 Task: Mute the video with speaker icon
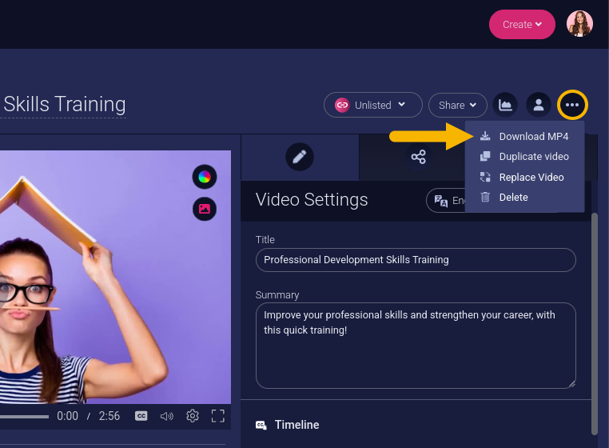click(166, 417)
